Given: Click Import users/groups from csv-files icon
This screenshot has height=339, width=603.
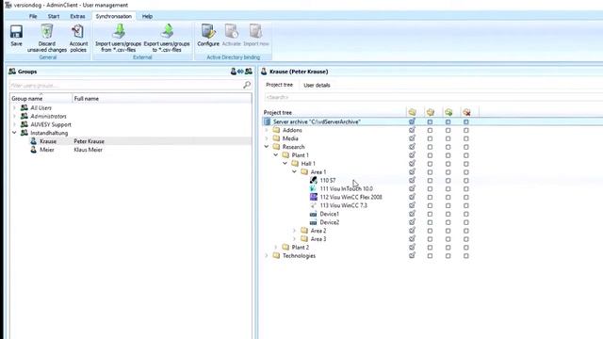Looking at the screenshot, I should pos(119,31).
